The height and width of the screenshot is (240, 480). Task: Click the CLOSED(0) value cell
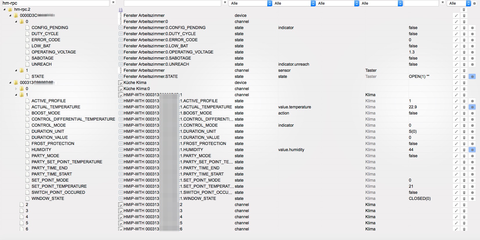(x=420, y=198)
